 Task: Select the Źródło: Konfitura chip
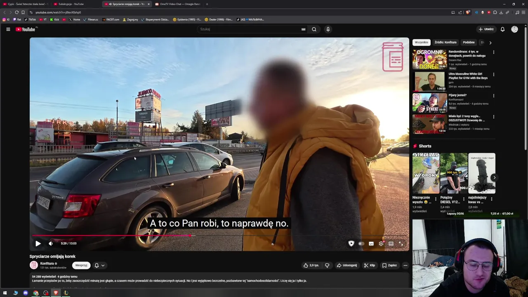pyautogui.click(x=445, y=42)
